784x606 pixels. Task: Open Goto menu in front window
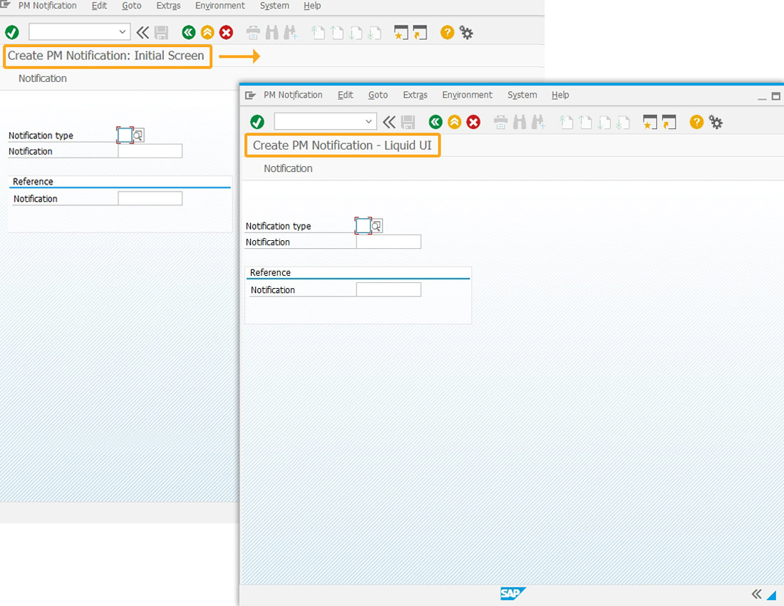[378, 95]
